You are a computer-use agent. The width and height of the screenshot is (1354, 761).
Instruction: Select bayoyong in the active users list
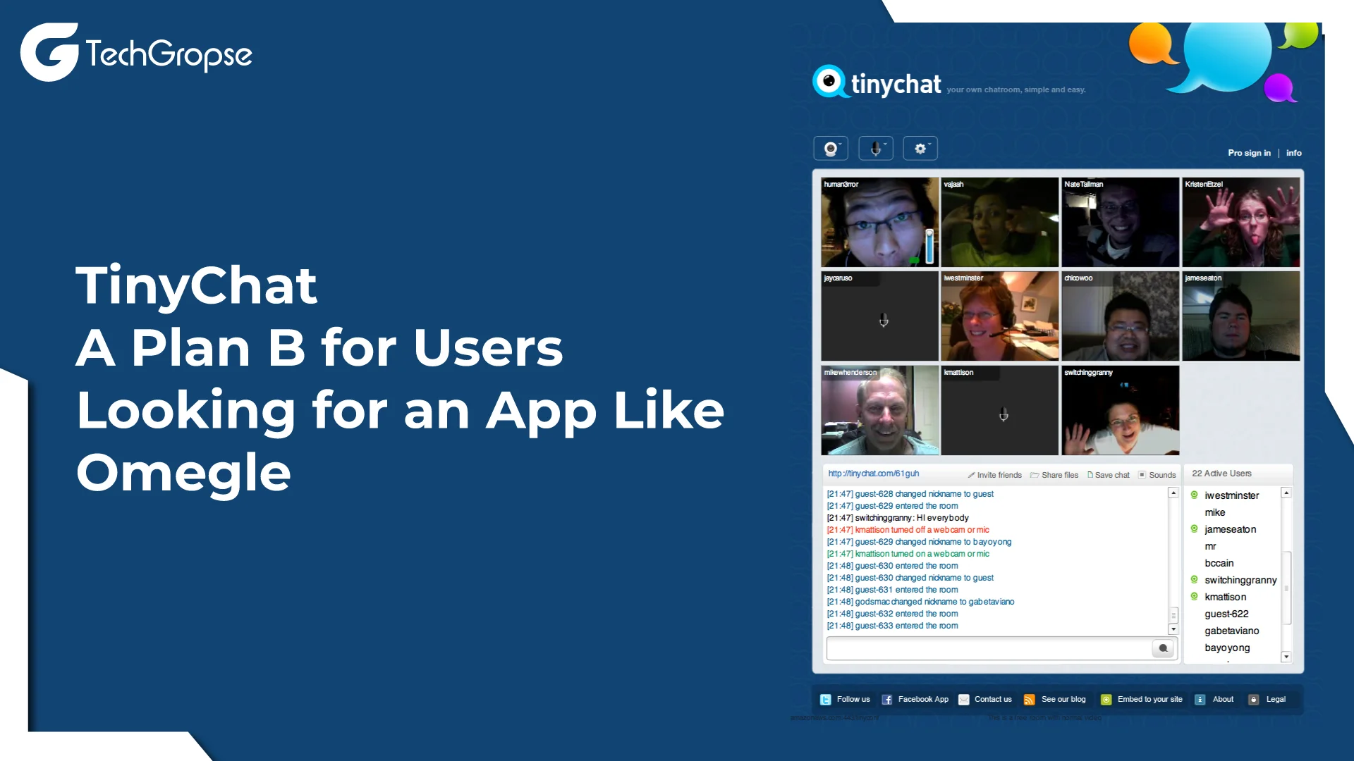point(1227,648)
